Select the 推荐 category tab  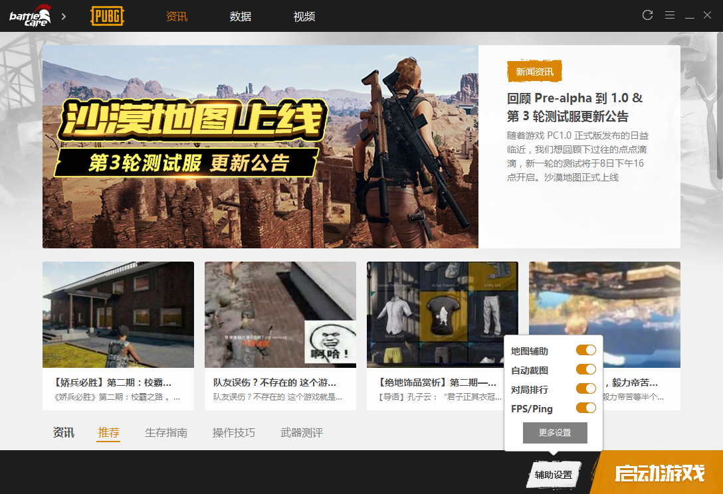(108, 433)
